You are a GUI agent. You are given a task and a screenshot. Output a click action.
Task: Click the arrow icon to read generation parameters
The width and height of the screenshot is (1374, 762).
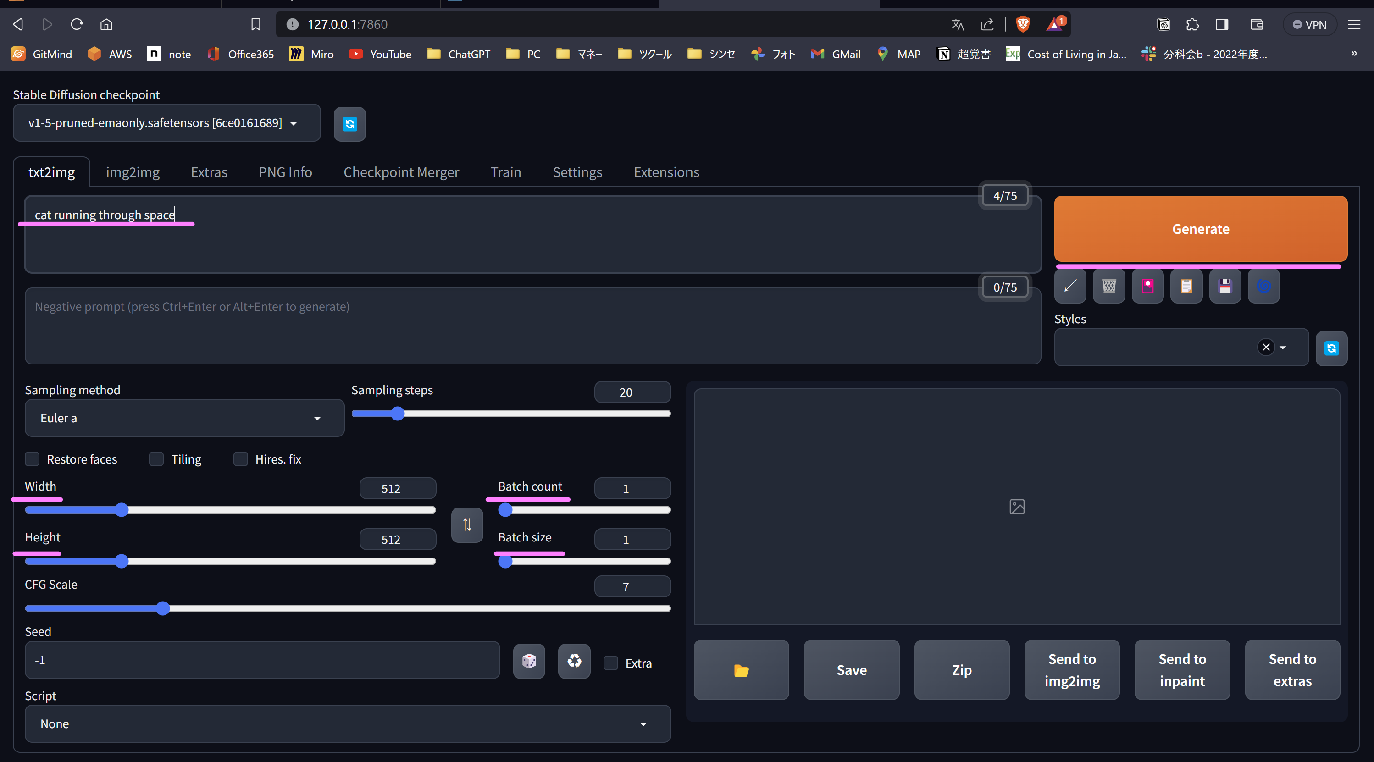[x=1070, y=287]
